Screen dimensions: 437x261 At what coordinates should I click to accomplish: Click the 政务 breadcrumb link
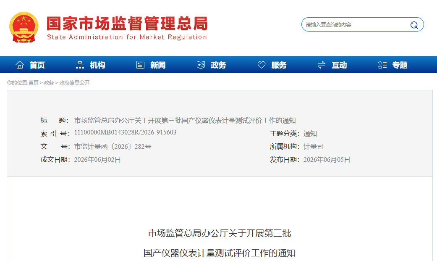49,83
